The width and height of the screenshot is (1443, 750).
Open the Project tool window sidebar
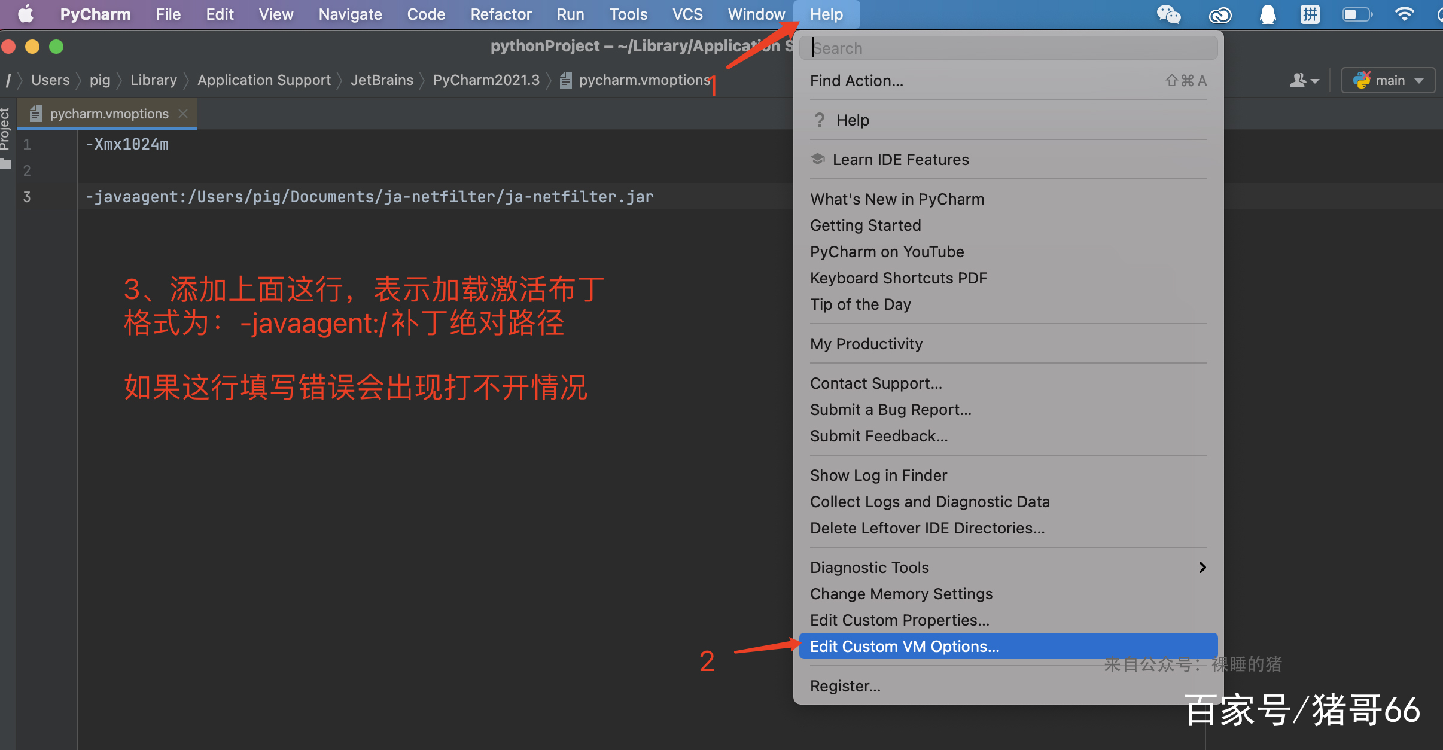6,138
